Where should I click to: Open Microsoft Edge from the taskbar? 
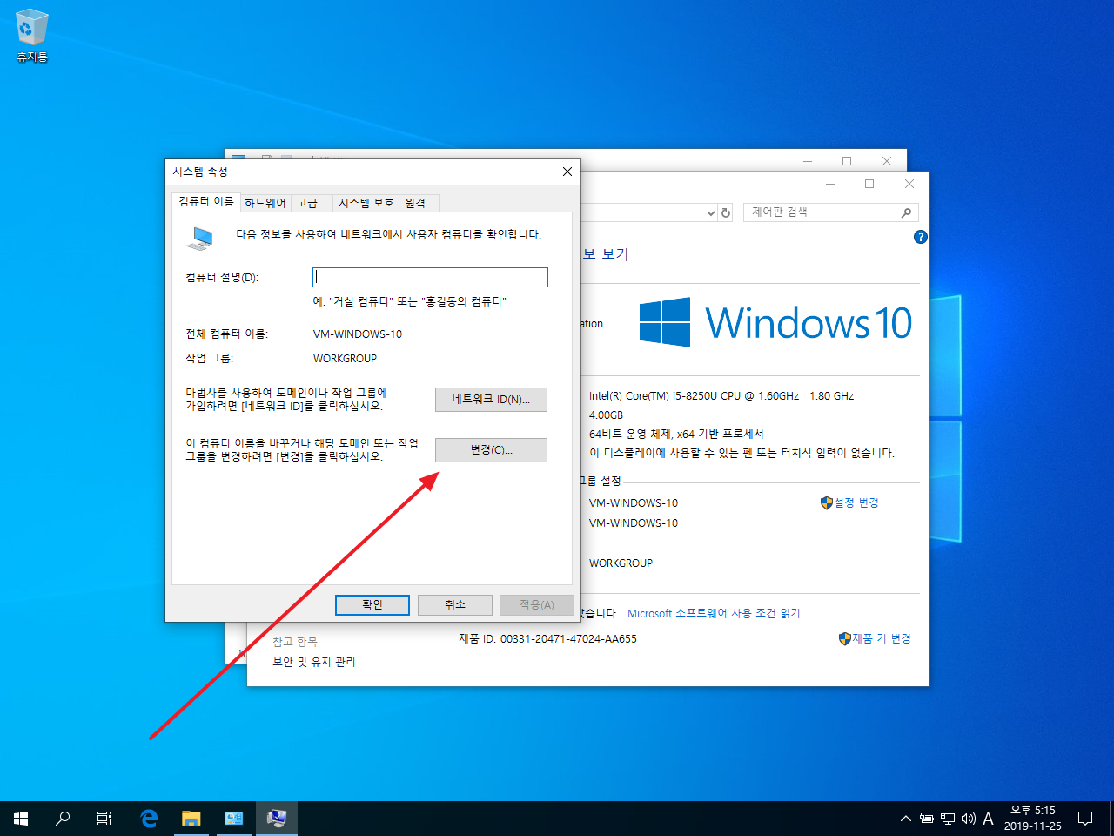pos(148,818)
